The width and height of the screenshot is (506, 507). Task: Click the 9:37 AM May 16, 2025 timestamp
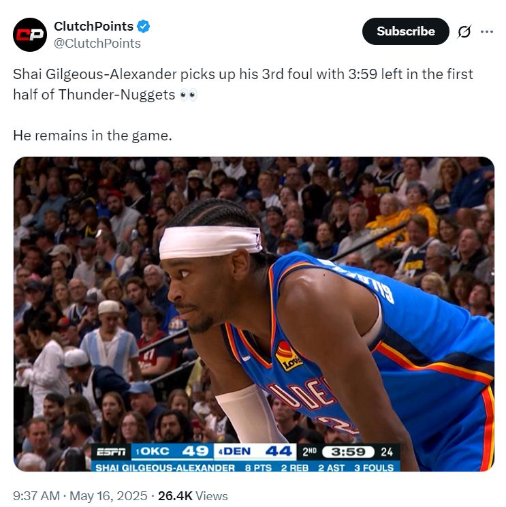(x=80, y=495)
